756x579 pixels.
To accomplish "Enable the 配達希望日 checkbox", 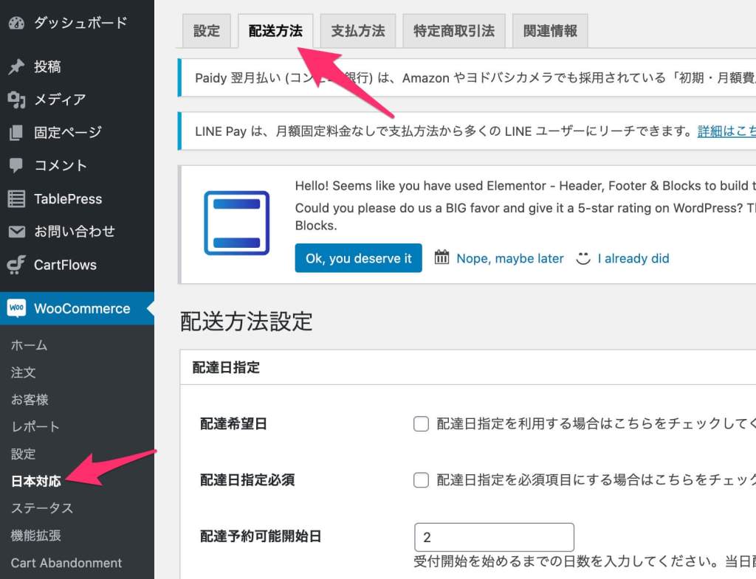I will pos(421,424).
